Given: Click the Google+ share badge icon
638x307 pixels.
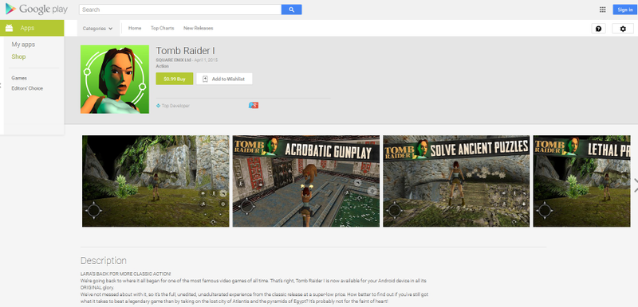Looking at the screenshot, I should (254, 106).
